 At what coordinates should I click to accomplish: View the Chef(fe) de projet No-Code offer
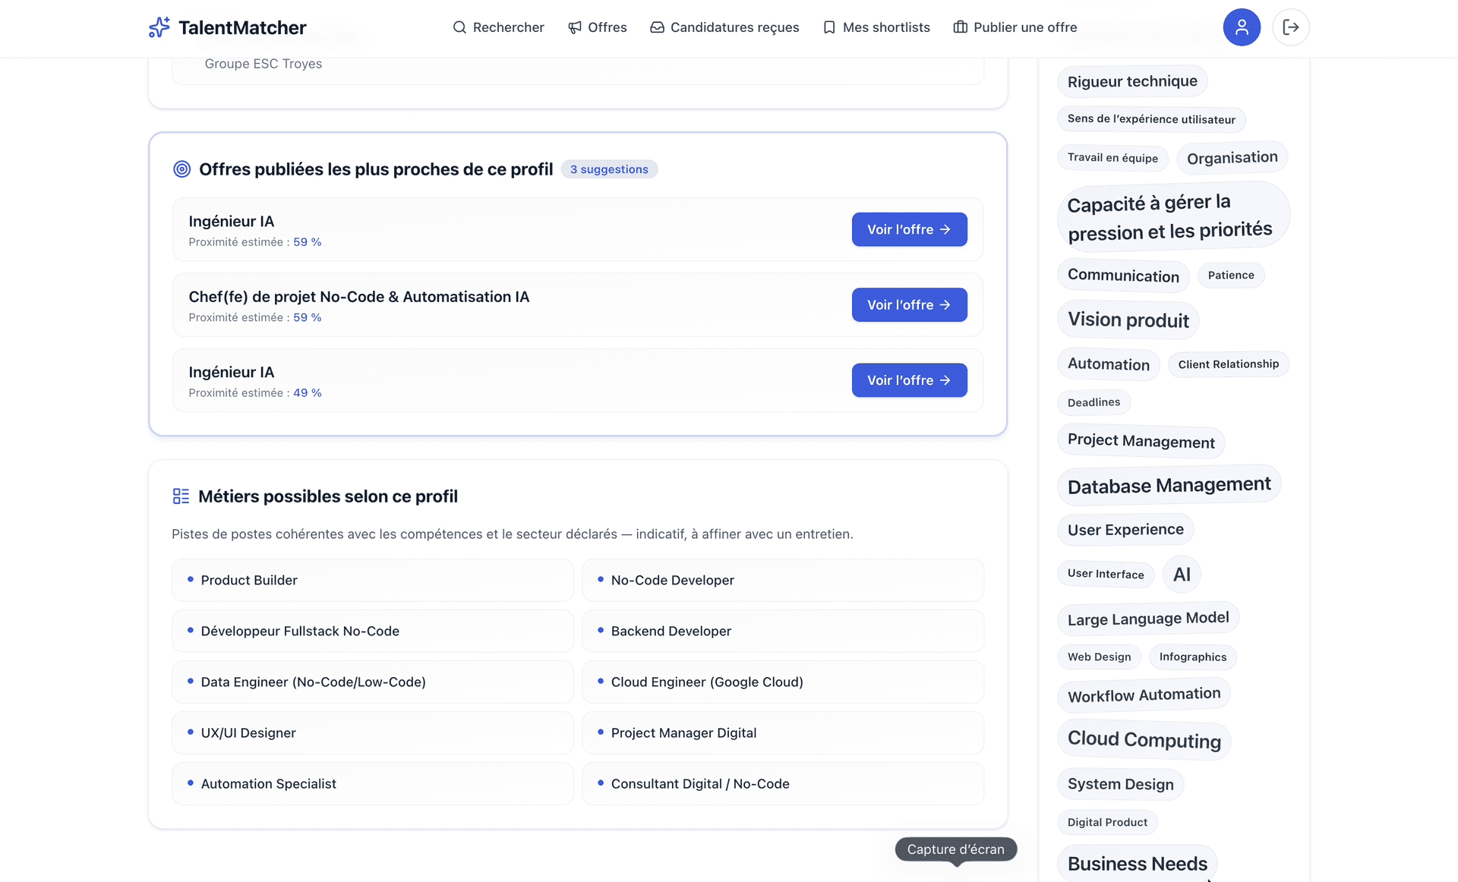(x=909, y=304)
